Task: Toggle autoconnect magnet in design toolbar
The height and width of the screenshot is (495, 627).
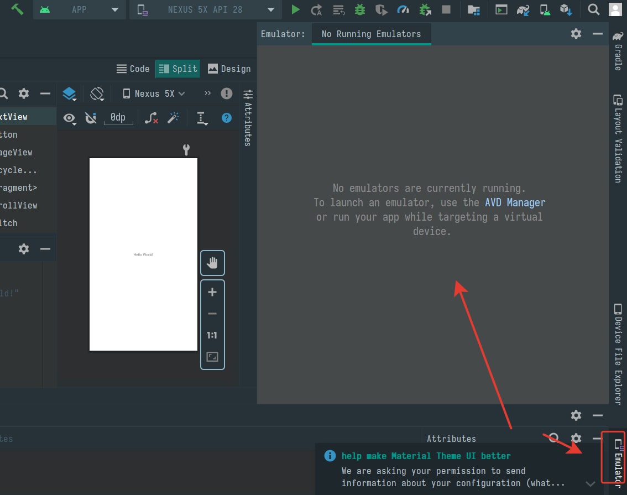Action: coord(91,118)
